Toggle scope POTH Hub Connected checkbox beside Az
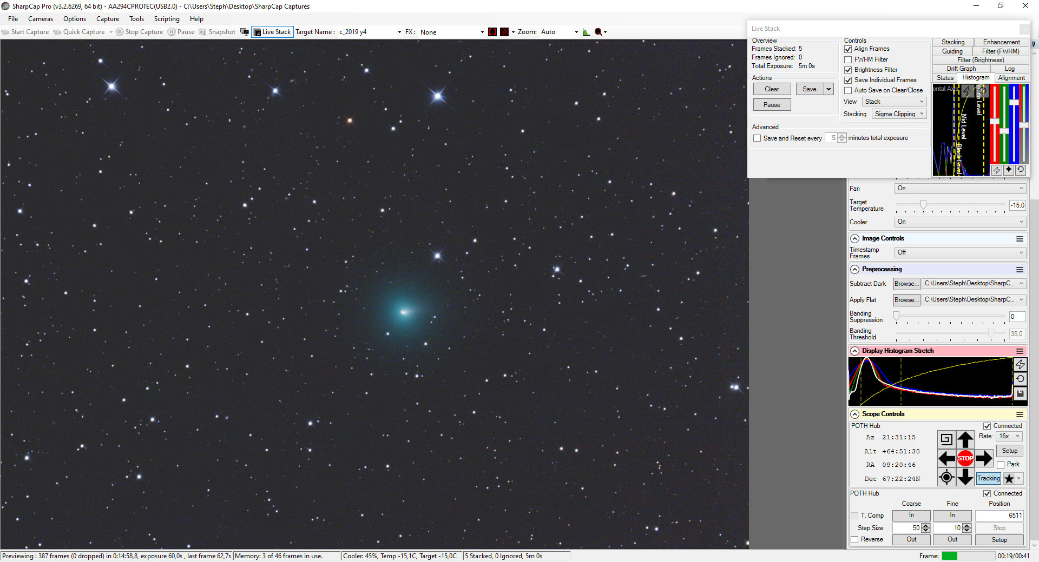This screenshot has height=562, width=1039. tap(987, 426)
